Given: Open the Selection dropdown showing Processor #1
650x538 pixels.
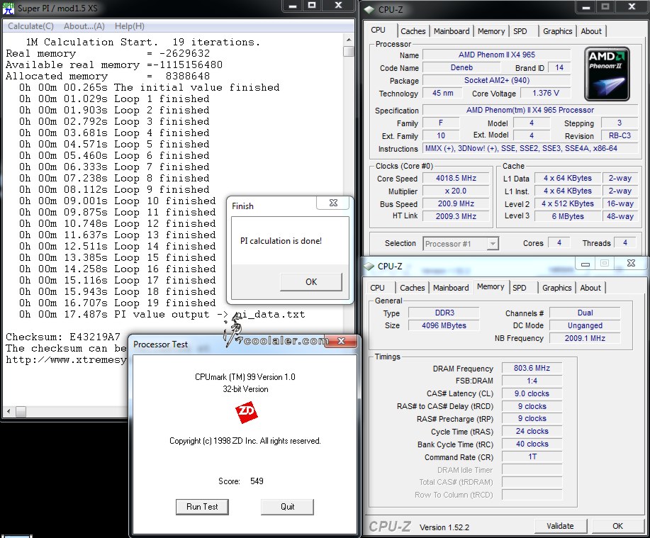Looking at the screenshot, I should (x=460, y=244).
